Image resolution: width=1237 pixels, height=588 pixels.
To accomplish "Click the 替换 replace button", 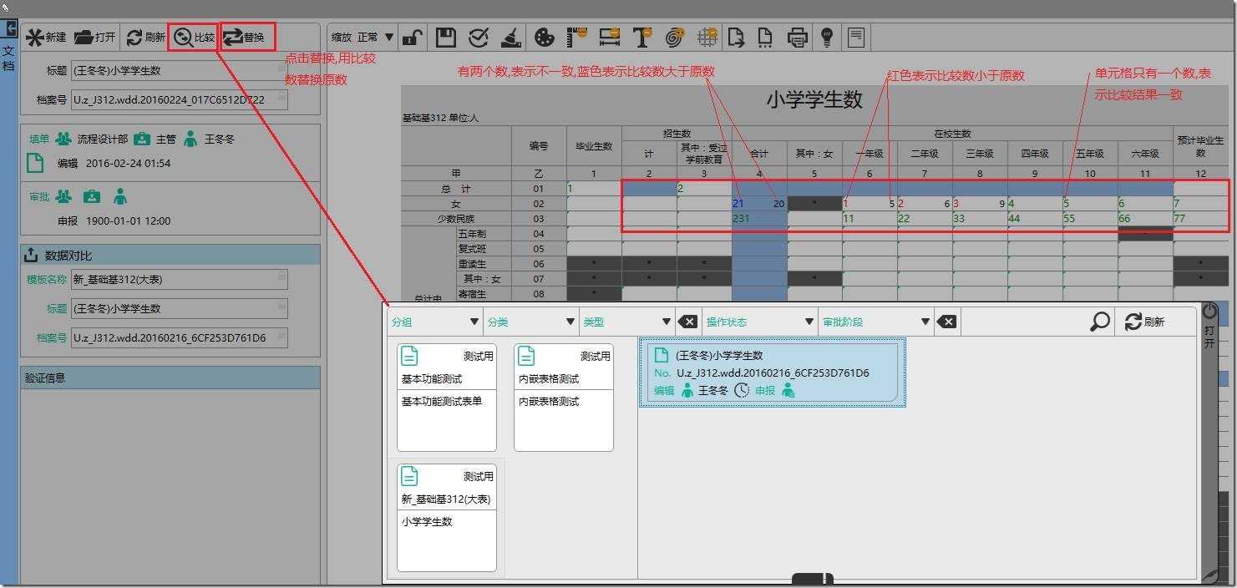I will tap(244, 37).
